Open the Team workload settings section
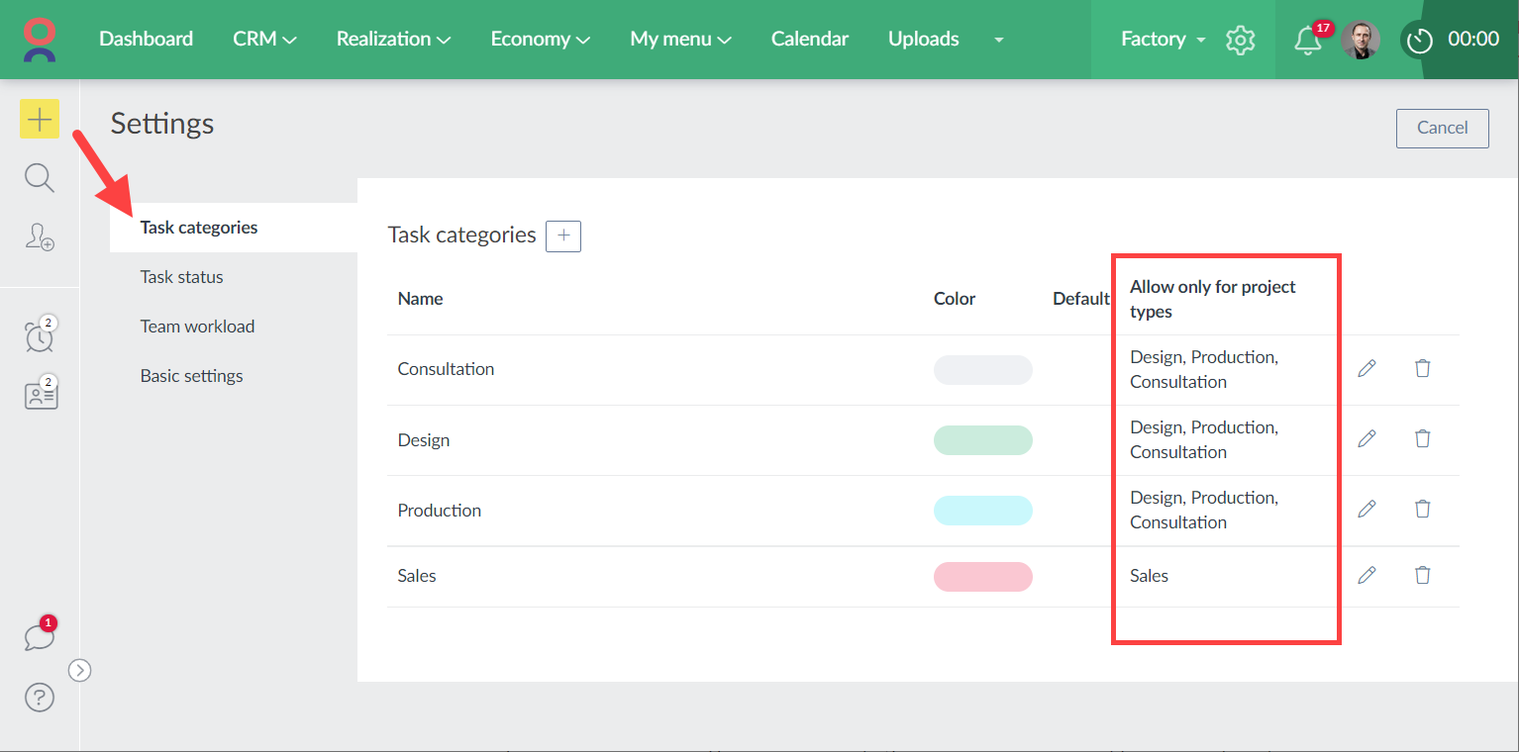The width and height of the screenshot is (1519, 752). [197, 327]
